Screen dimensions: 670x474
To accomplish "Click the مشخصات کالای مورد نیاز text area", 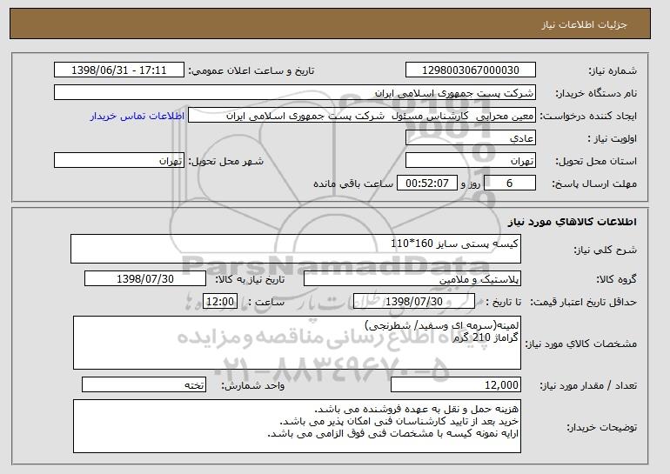I will click(297, 343).
